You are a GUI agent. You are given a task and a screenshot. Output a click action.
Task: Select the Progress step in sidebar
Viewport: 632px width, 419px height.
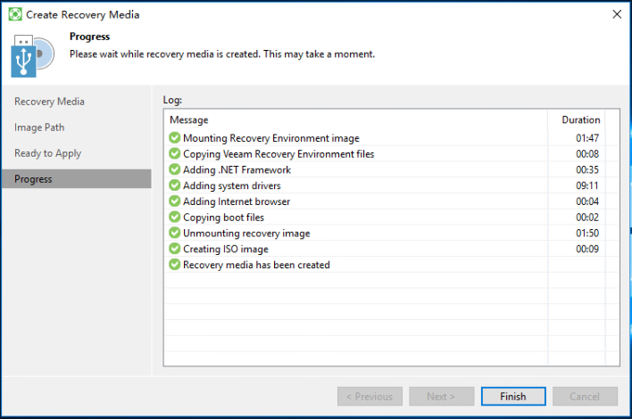(x=77, y=178)
